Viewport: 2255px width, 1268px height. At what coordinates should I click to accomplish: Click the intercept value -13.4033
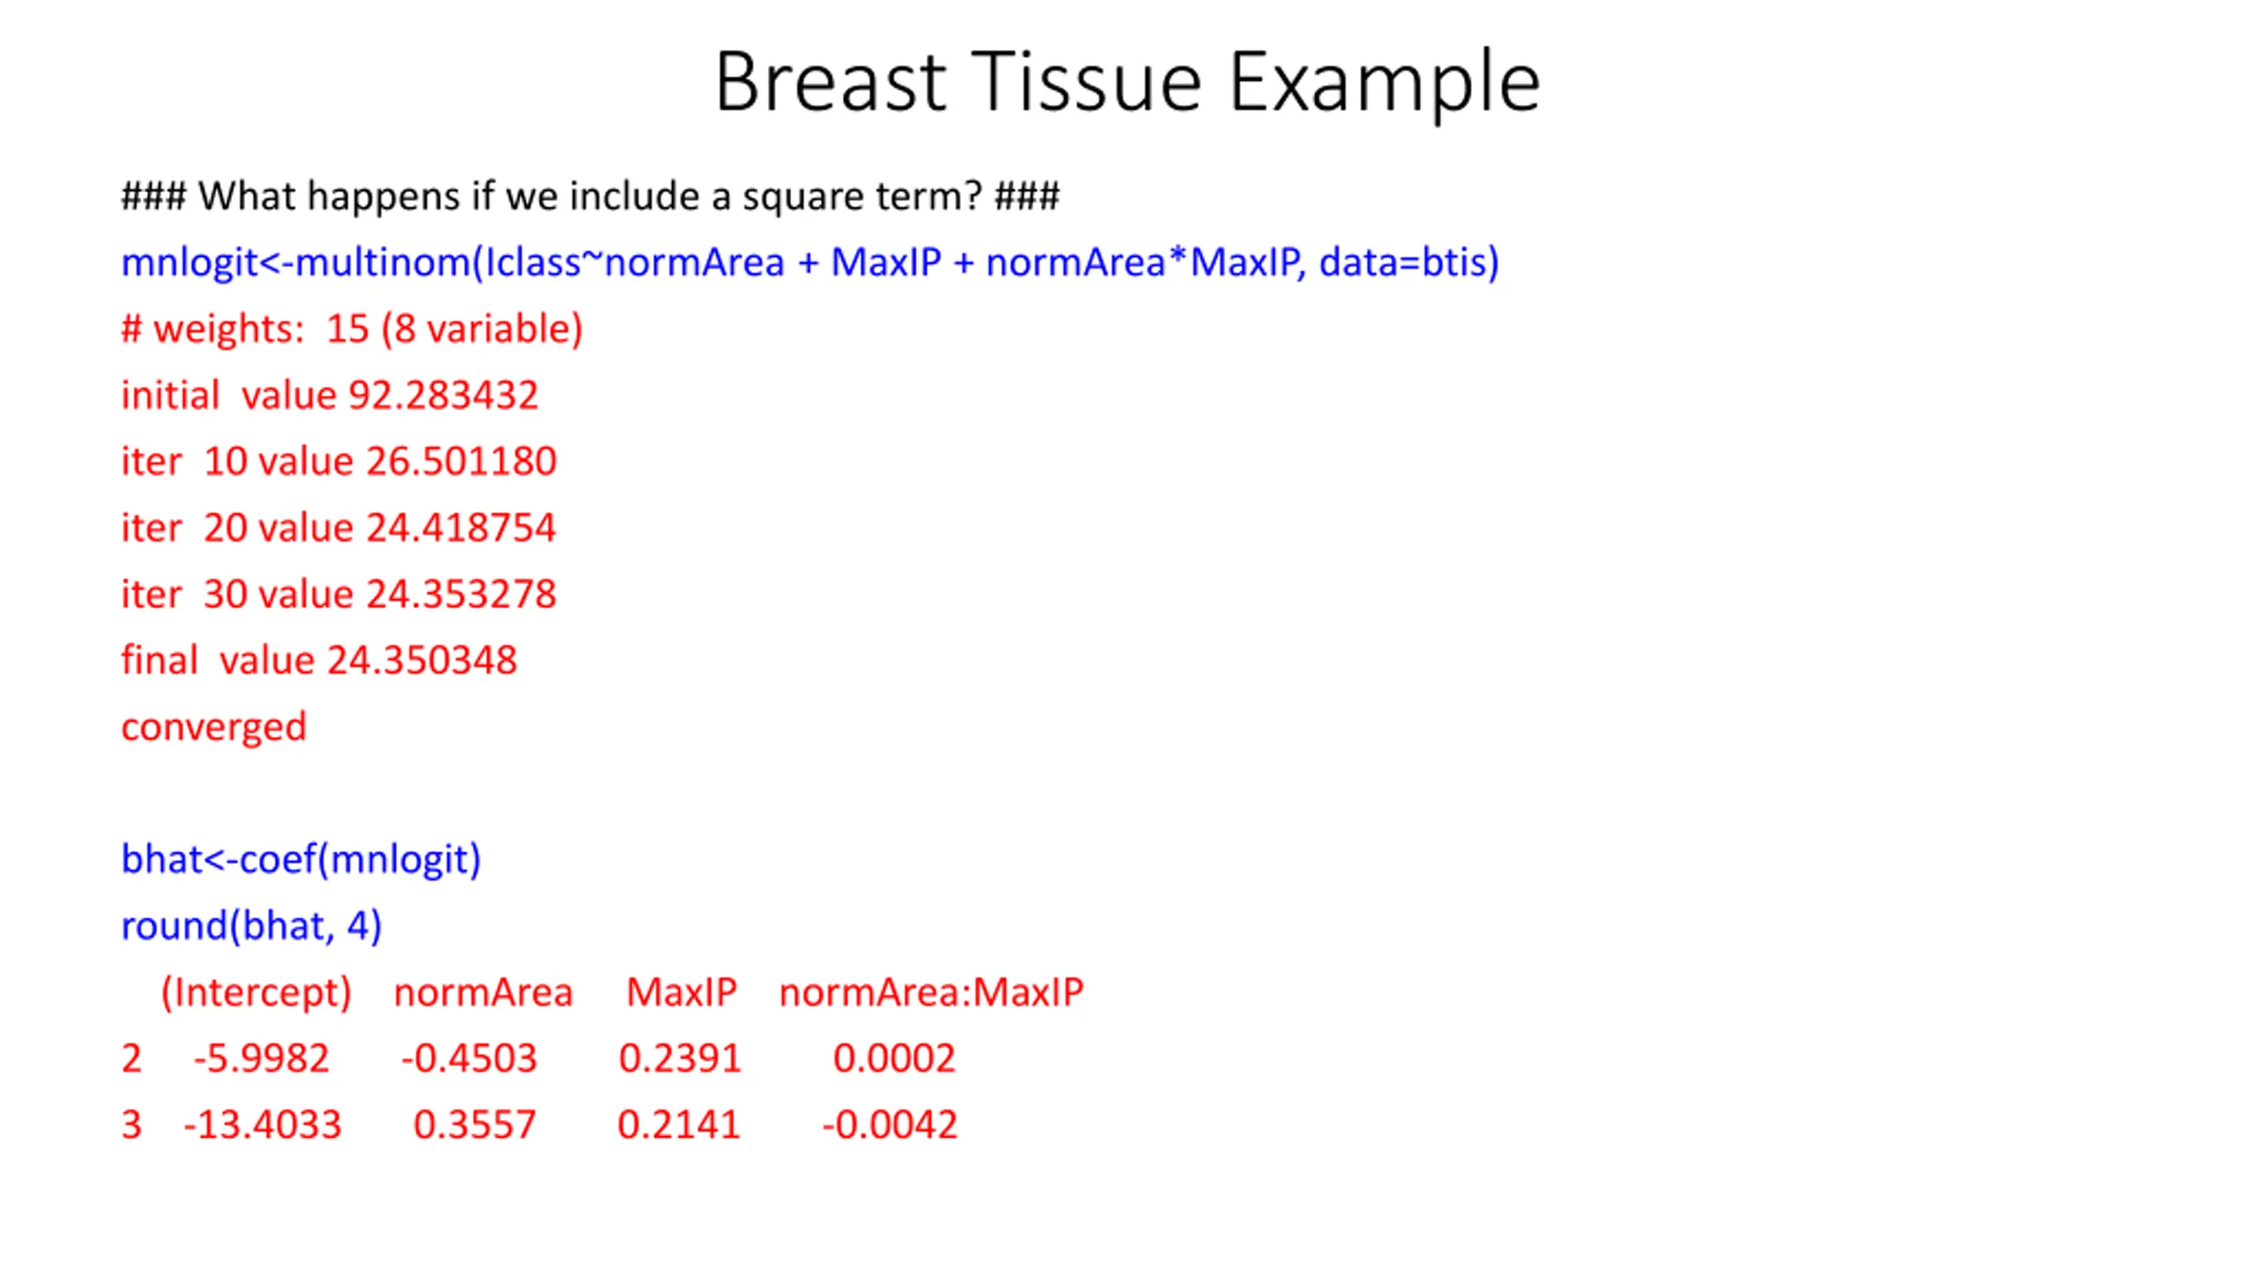click(262, 1125)
